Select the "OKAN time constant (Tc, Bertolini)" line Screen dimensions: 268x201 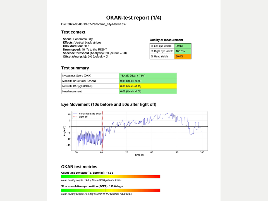click(x=87, y=173)
